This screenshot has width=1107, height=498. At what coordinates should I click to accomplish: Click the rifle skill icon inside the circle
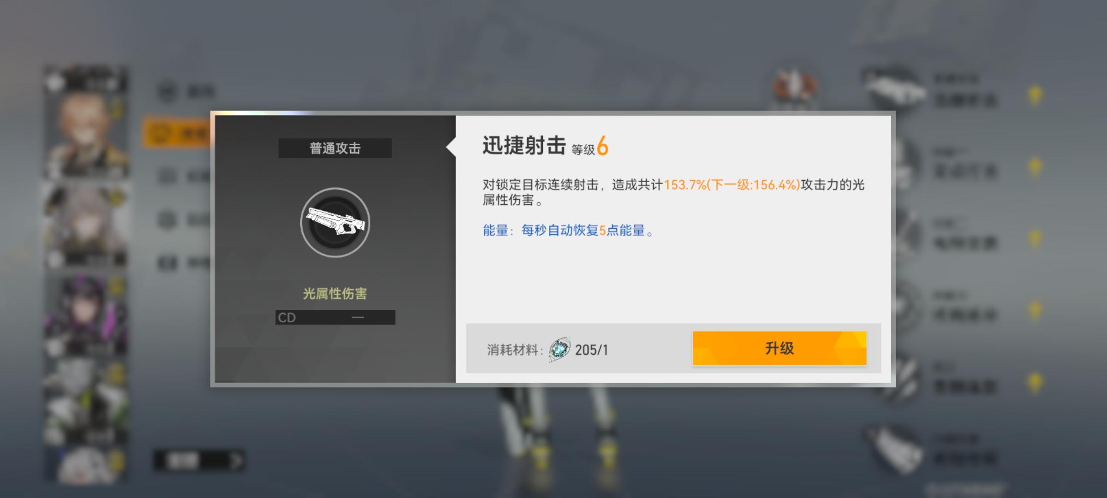[x=335, y=222]
